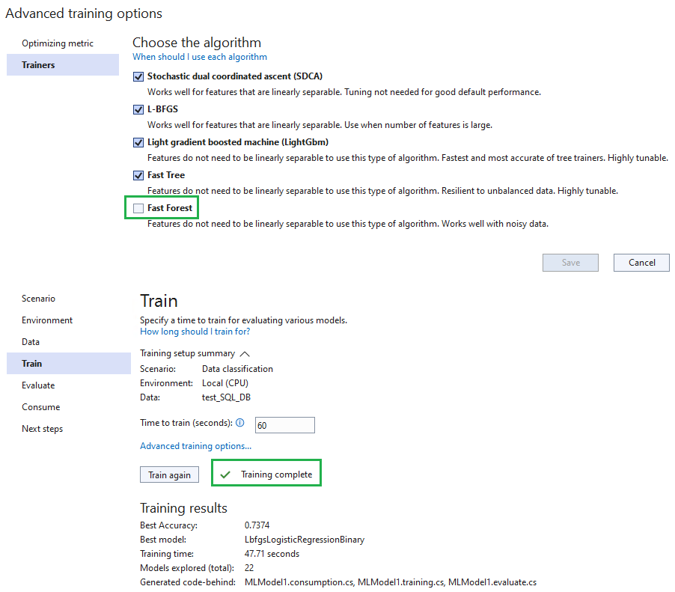Click the Time to train input field

tap(284, 424)
